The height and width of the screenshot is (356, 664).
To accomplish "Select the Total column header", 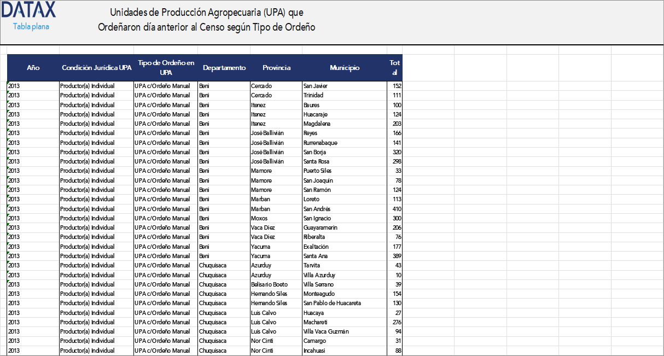I will pos(394,68).
